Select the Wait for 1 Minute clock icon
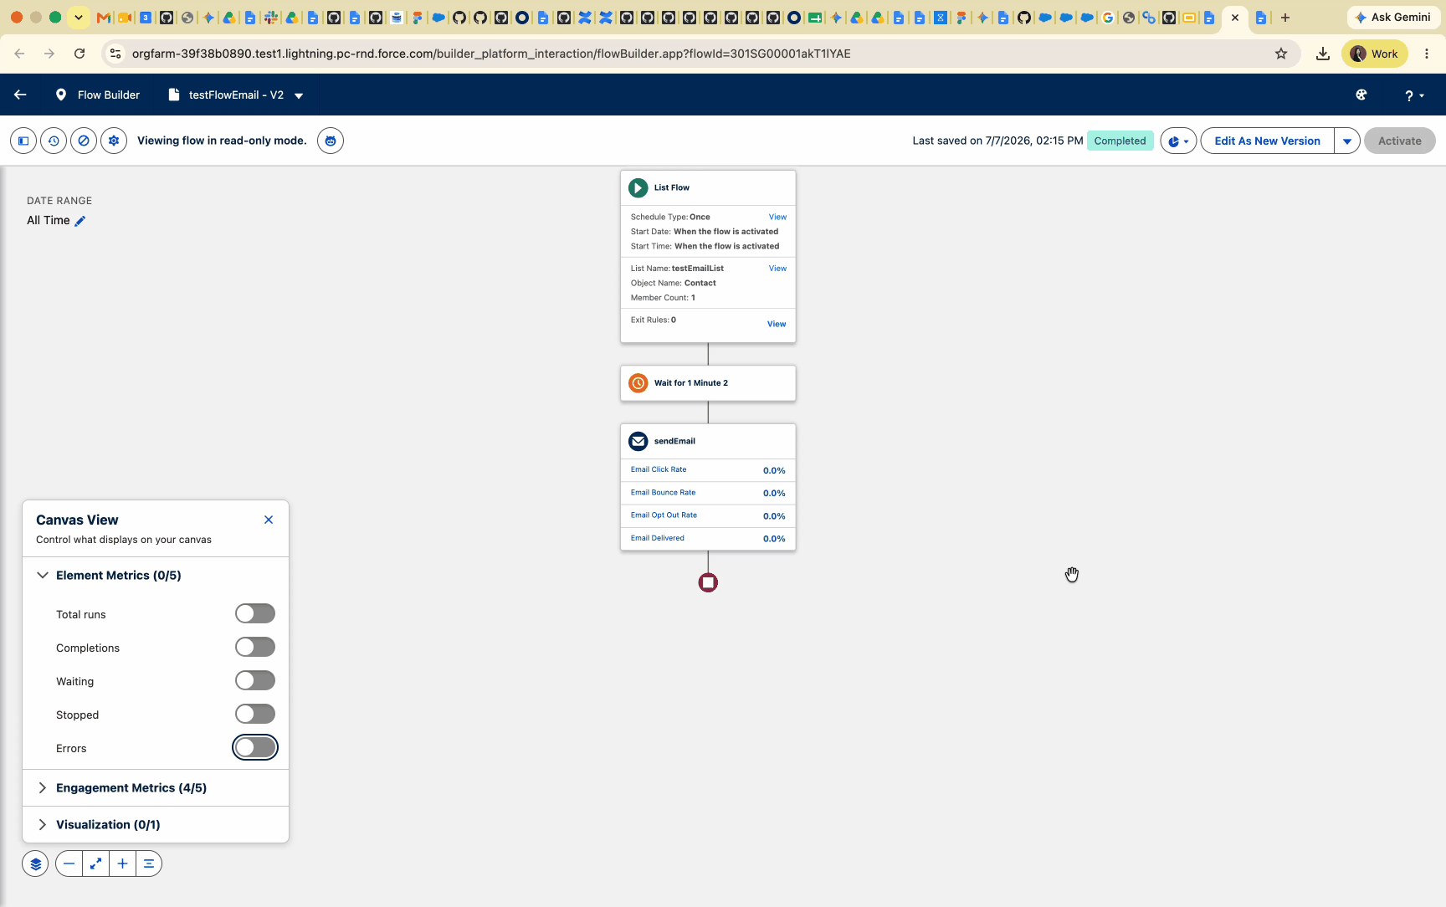1446x907 pixels. coord(638,383)
